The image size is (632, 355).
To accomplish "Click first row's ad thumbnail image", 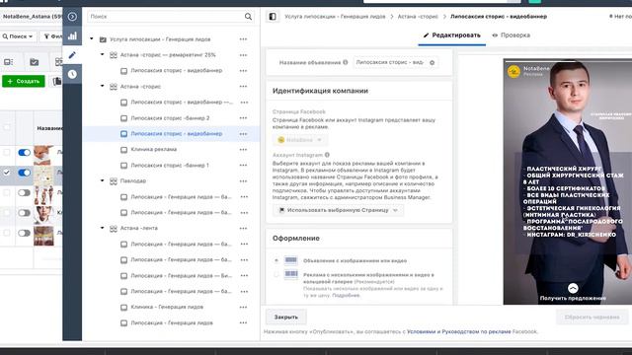I will (x=43, y=155).
